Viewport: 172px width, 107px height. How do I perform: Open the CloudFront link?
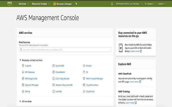pos(90,91)
